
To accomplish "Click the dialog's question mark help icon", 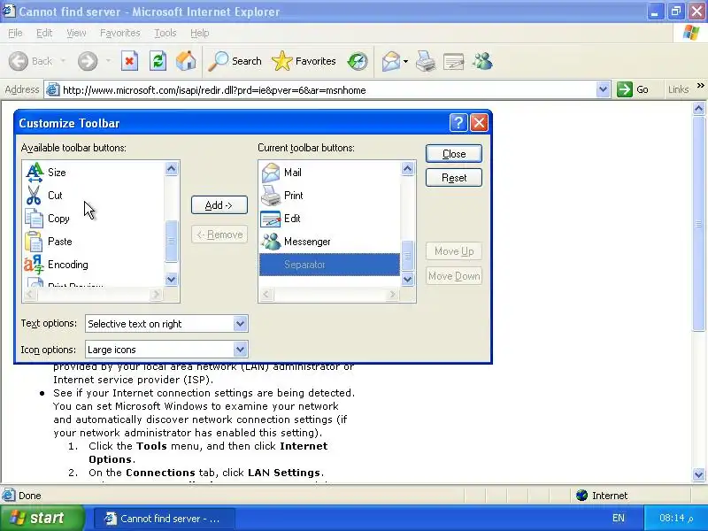I will click(458, 122).
